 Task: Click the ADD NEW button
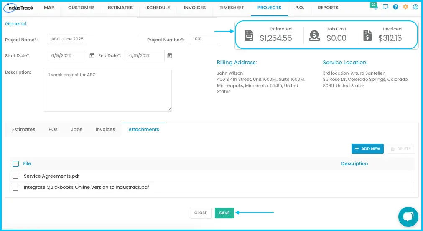(x=367, y=149)
